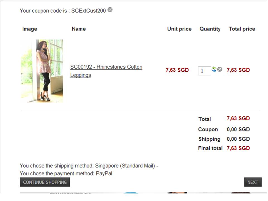Proceed with the Next button
268x201 pixels.
[x=253, y=182]
